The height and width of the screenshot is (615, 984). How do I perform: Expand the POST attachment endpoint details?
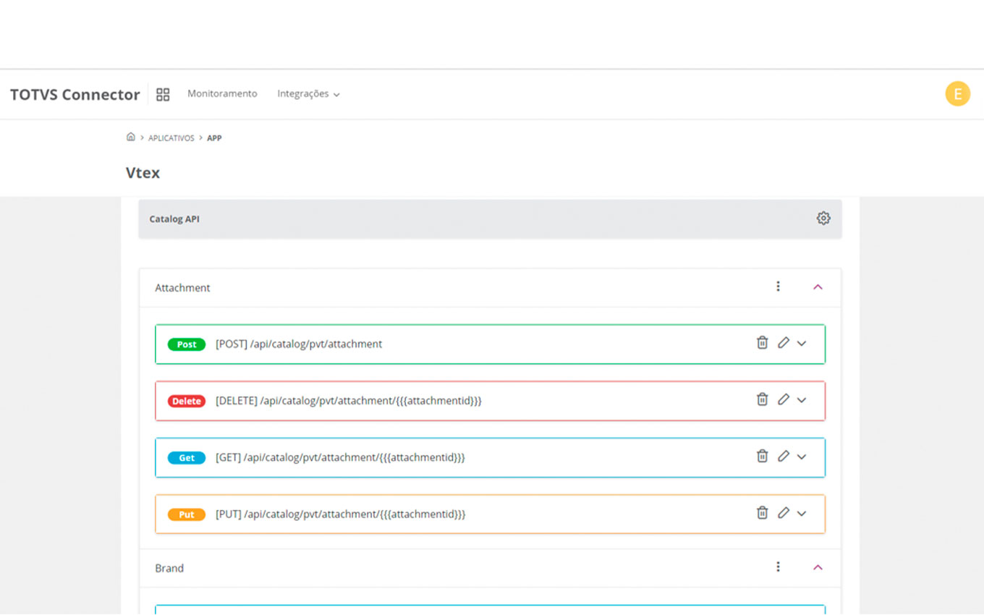point(802,344)
